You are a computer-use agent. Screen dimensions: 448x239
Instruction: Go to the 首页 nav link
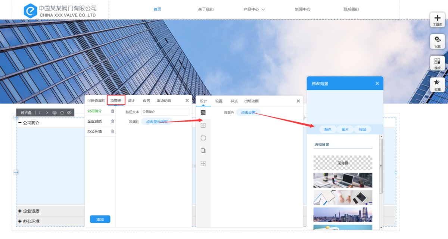pos(158,9)
